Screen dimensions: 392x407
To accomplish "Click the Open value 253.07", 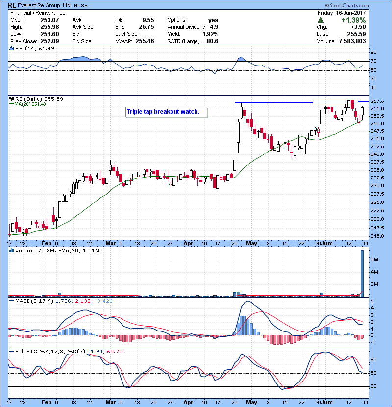I will [x=49, y=20].
